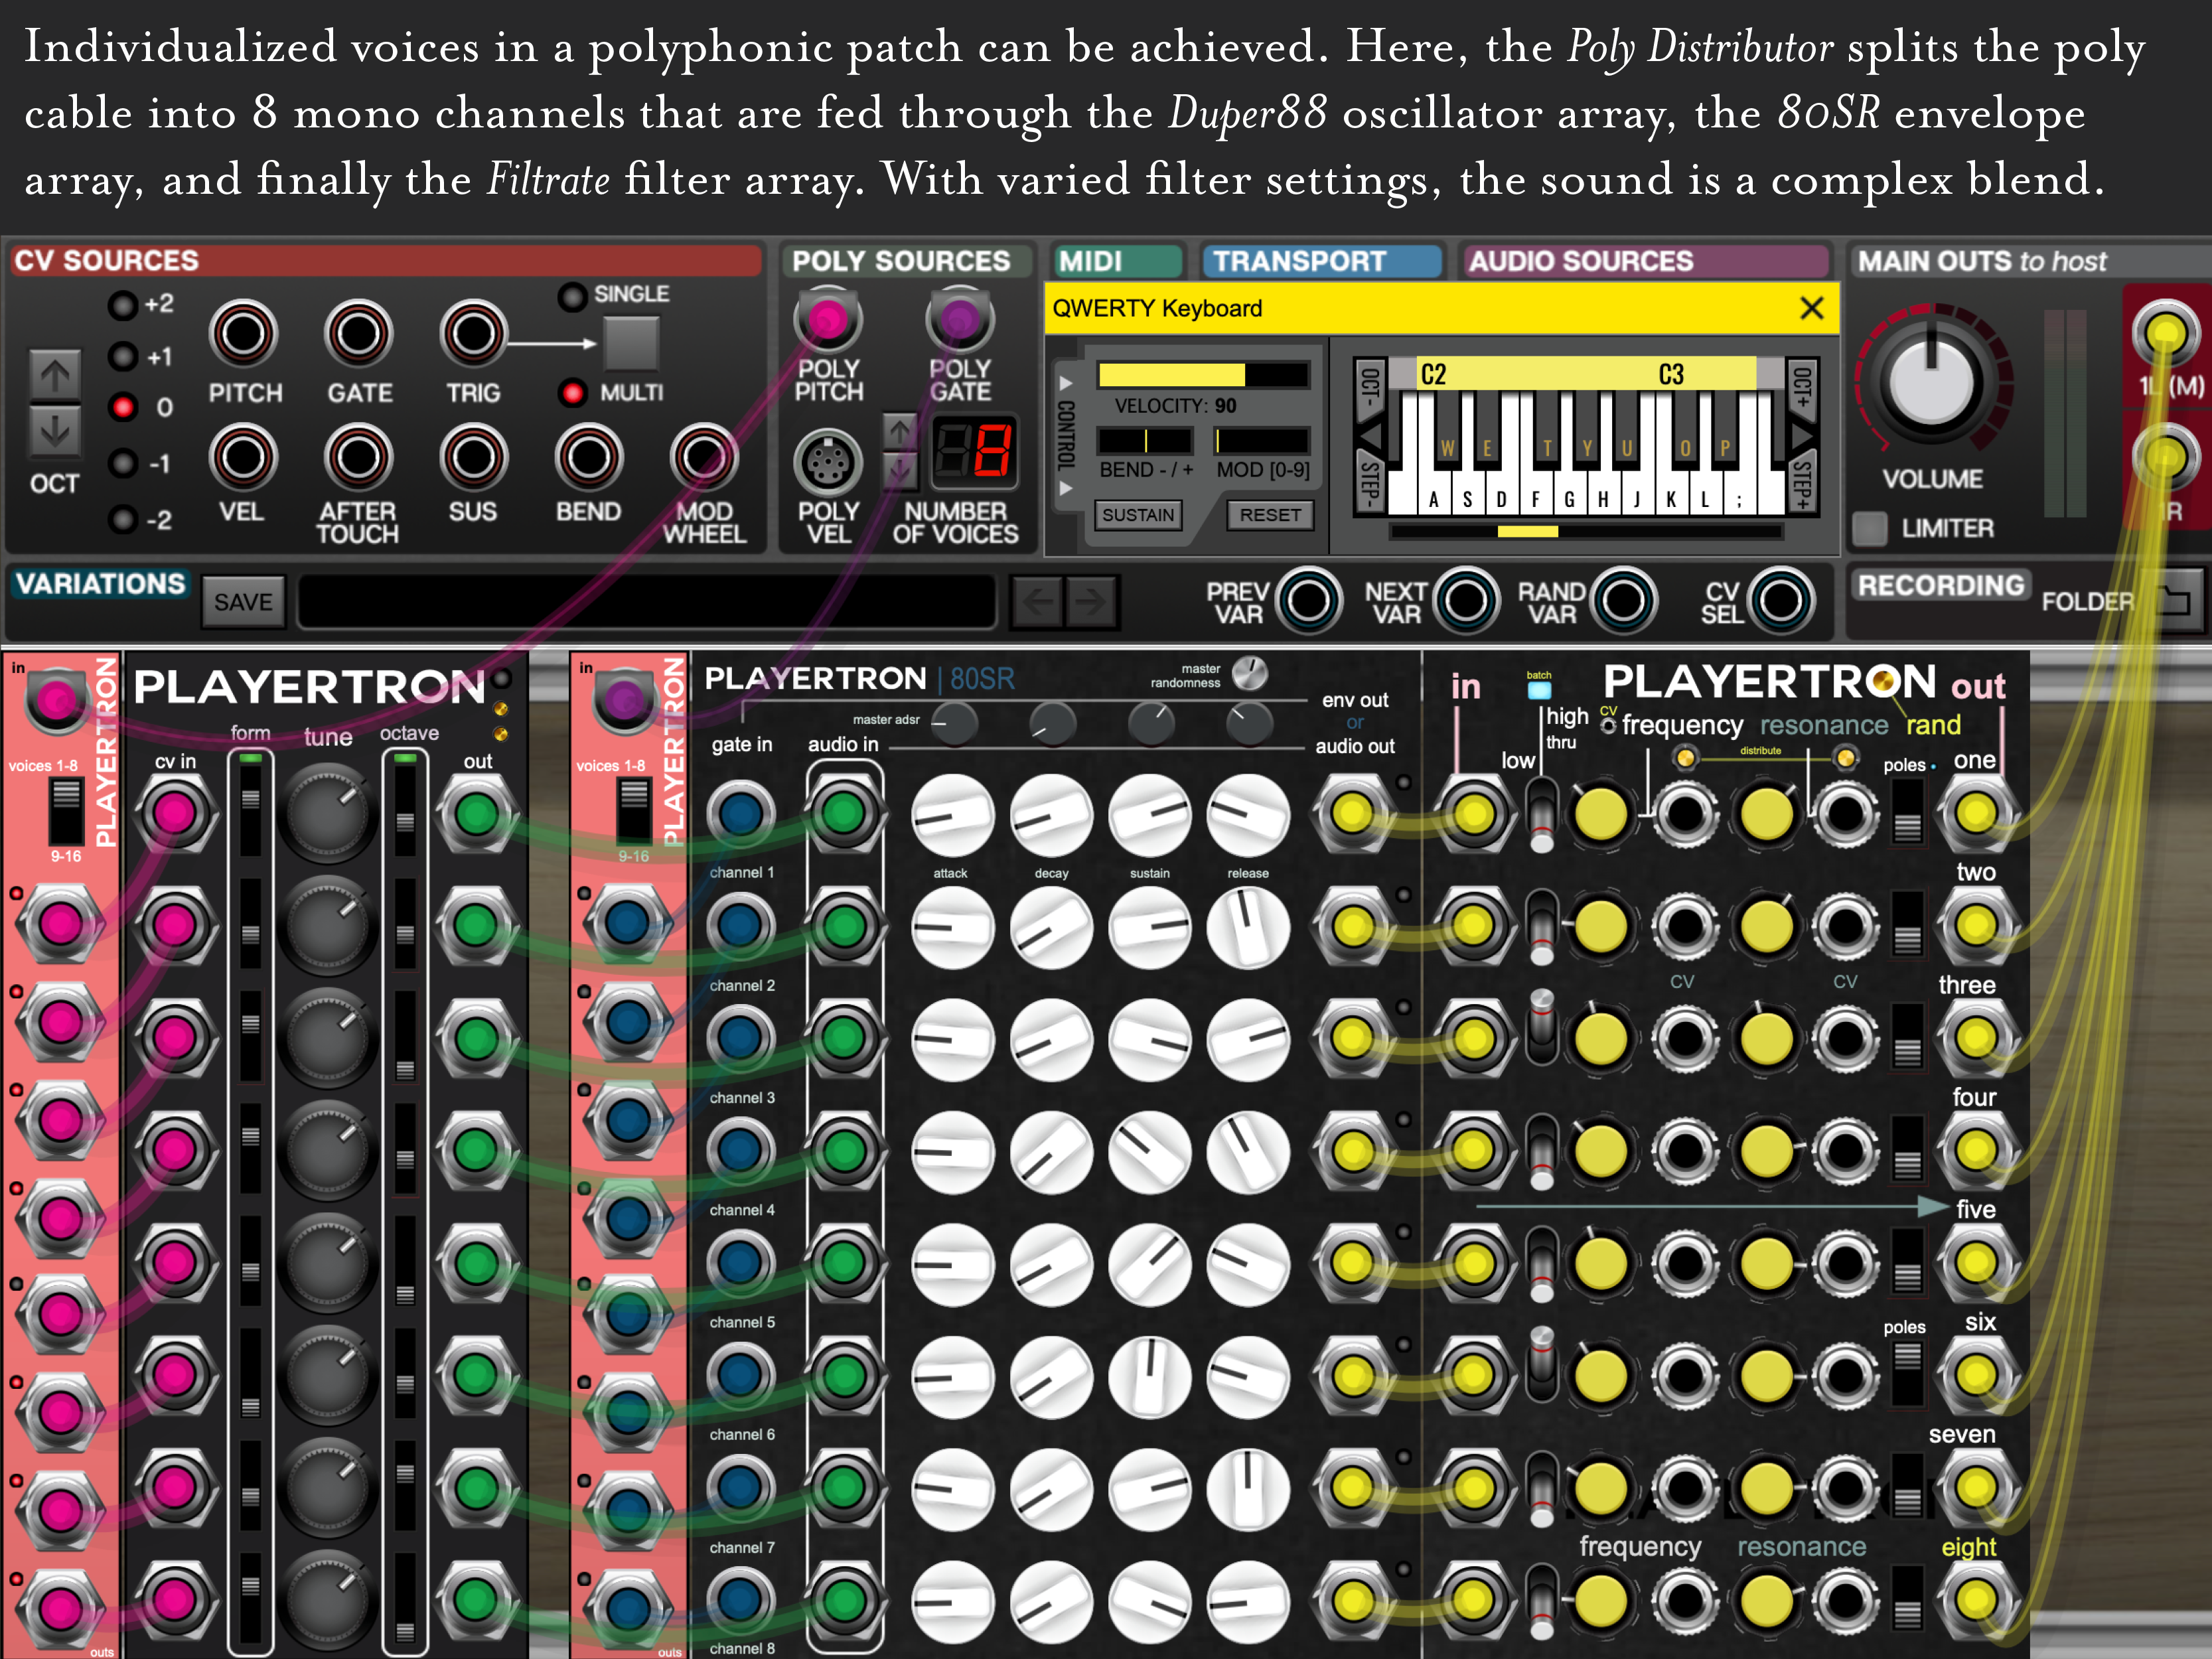The image size is (2212, 1659).
Task: Click the POLY GATE output jack
Action: pos(959,320)
